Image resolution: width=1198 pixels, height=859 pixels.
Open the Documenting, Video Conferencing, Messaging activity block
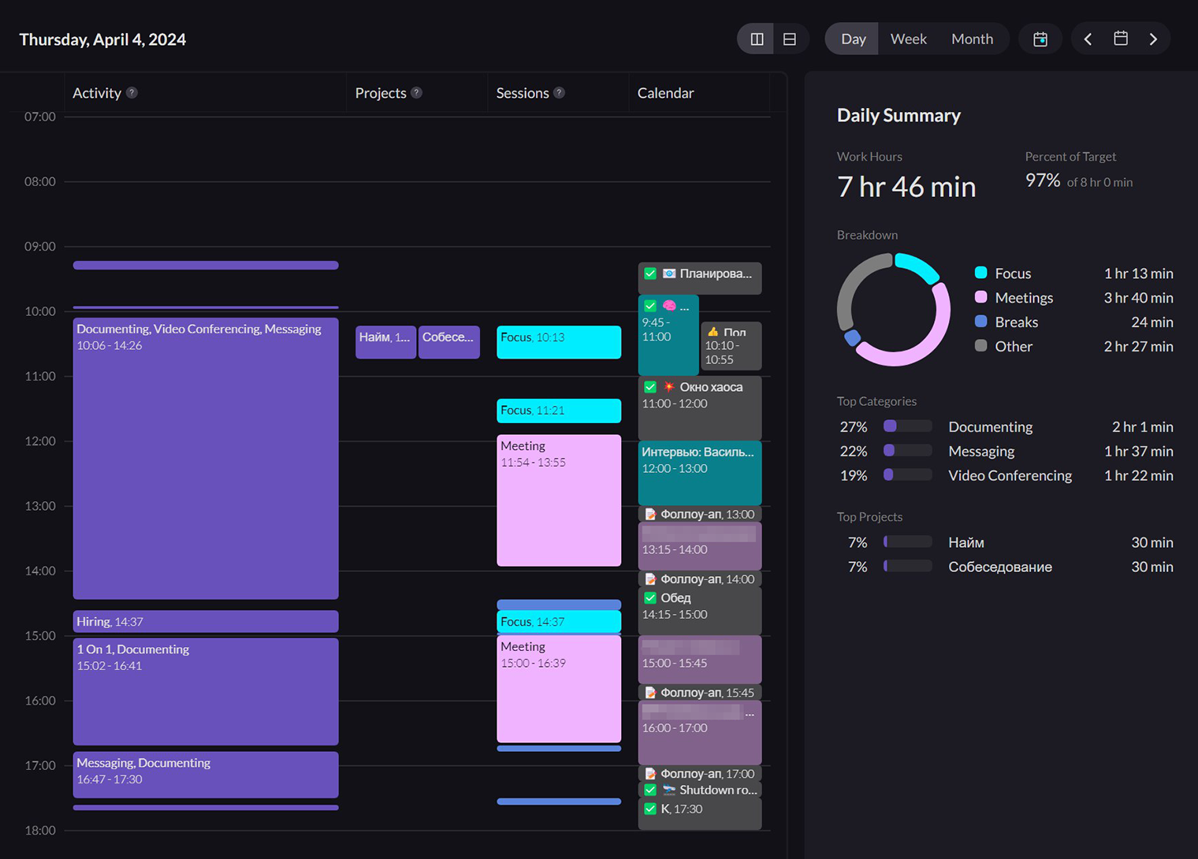[x=206, y=458]
